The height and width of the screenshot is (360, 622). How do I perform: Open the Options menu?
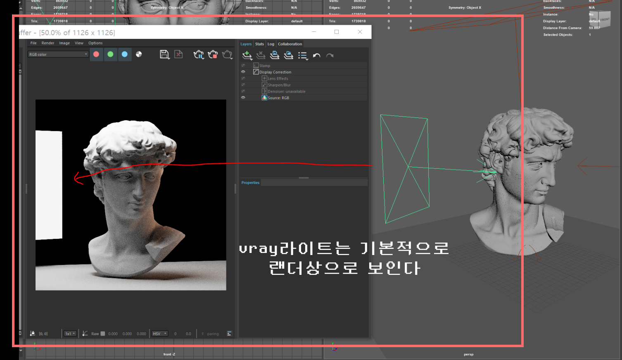click(95, 43)
